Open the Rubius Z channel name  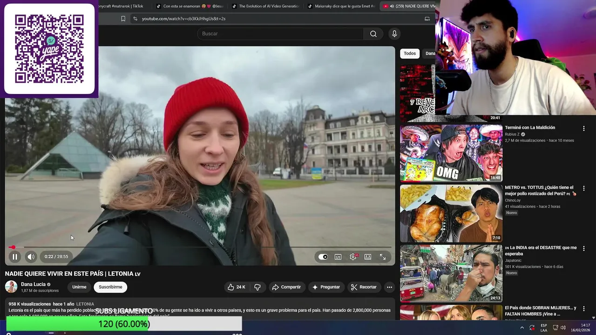pos(512,134)
